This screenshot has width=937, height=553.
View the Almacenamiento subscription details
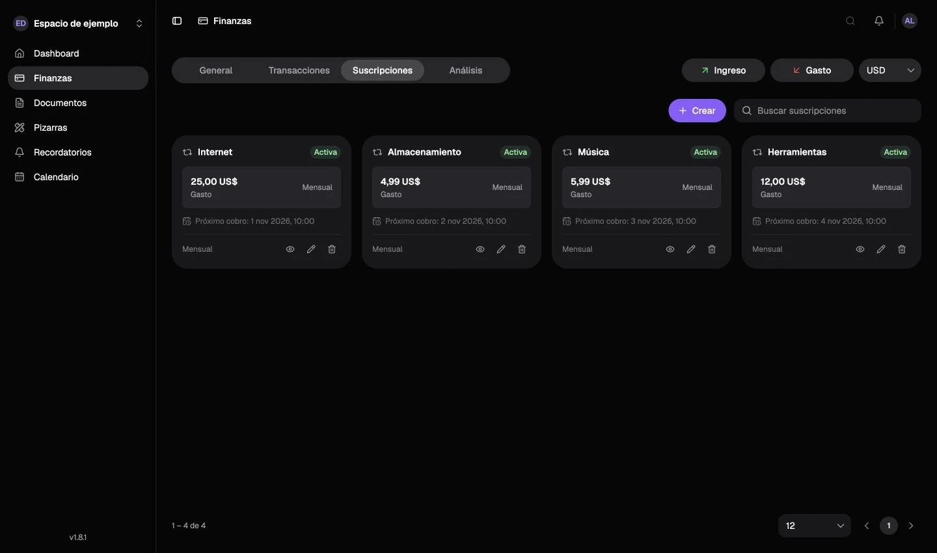pos(480,249)
